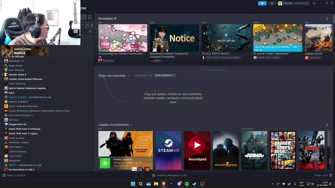Click microphone icon in system tray

click(295, 184)
